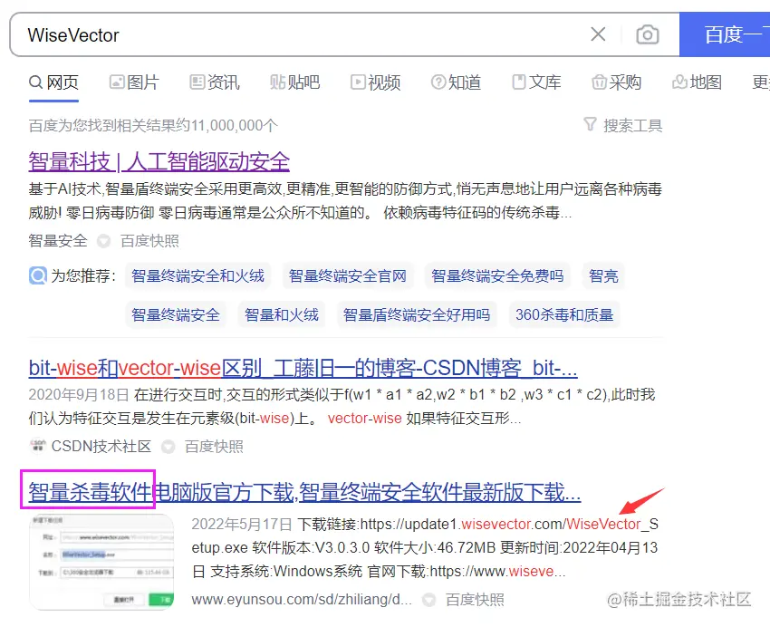Click badge icon beside eyunsou URL
Image resolution: width=770 pixels, height=627 pixels.
coord(429,600)
